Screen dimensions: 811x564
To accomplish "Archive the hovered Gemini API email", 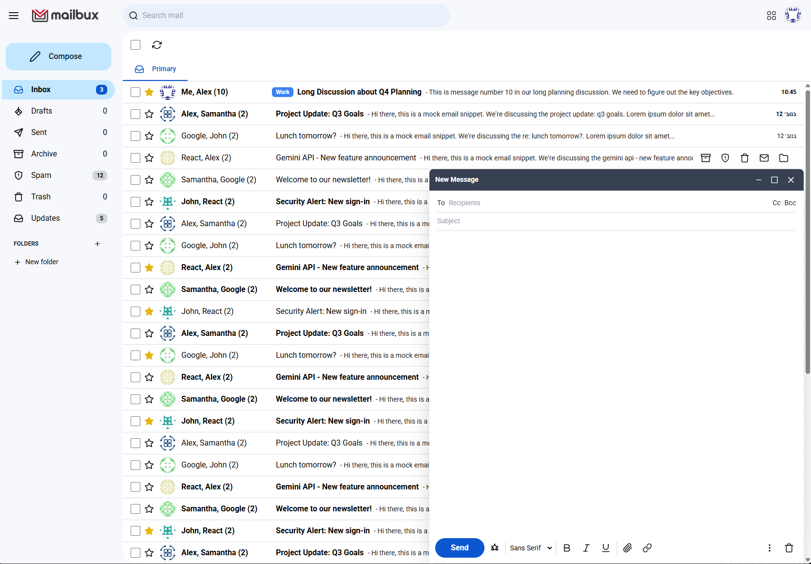I will [706, 158].
